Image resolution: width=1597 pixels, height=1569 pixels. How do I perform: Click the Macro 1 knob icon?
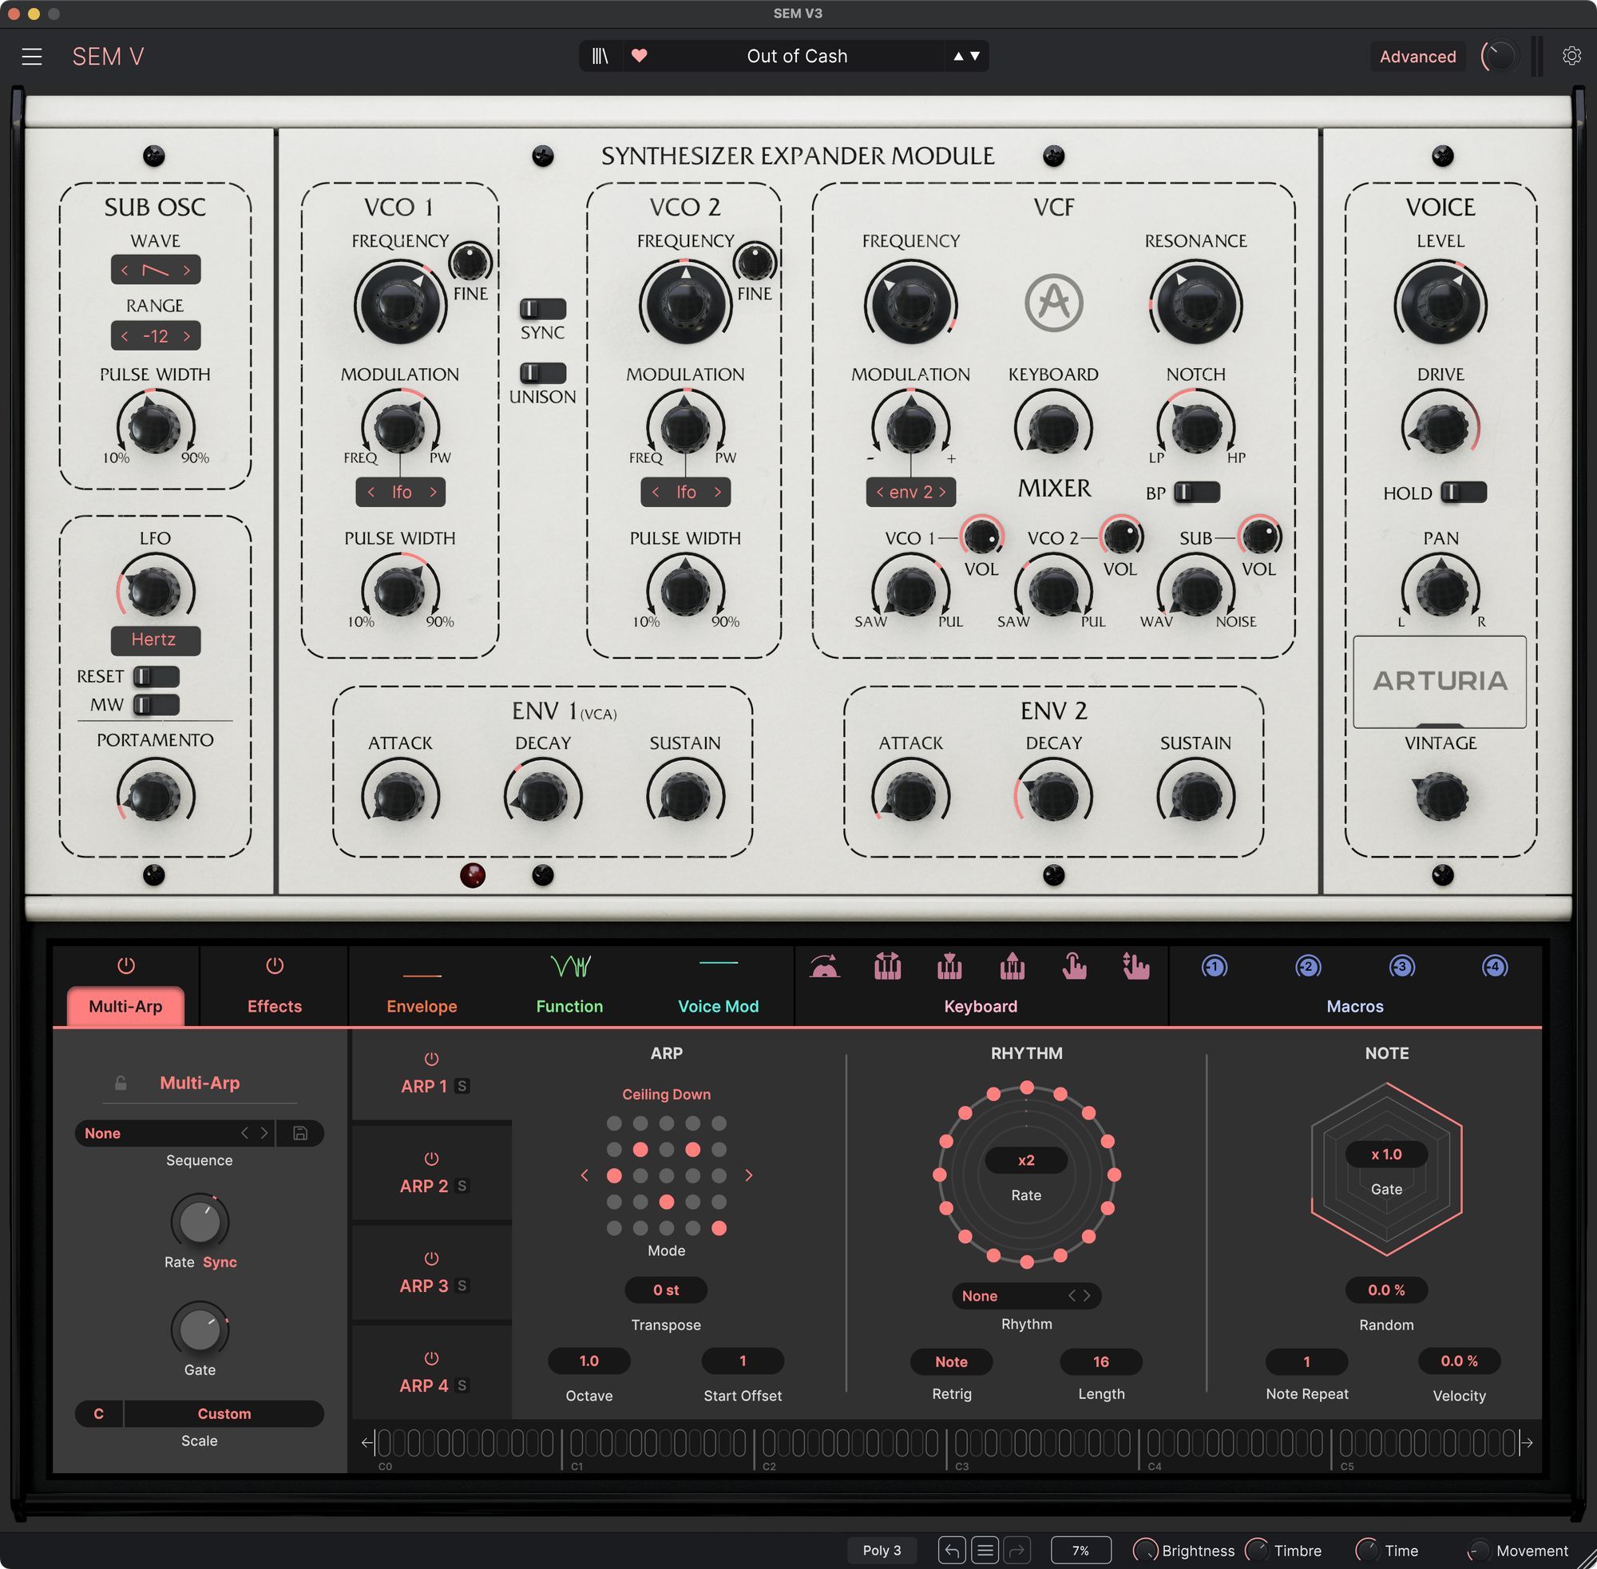pos(1214,967)
